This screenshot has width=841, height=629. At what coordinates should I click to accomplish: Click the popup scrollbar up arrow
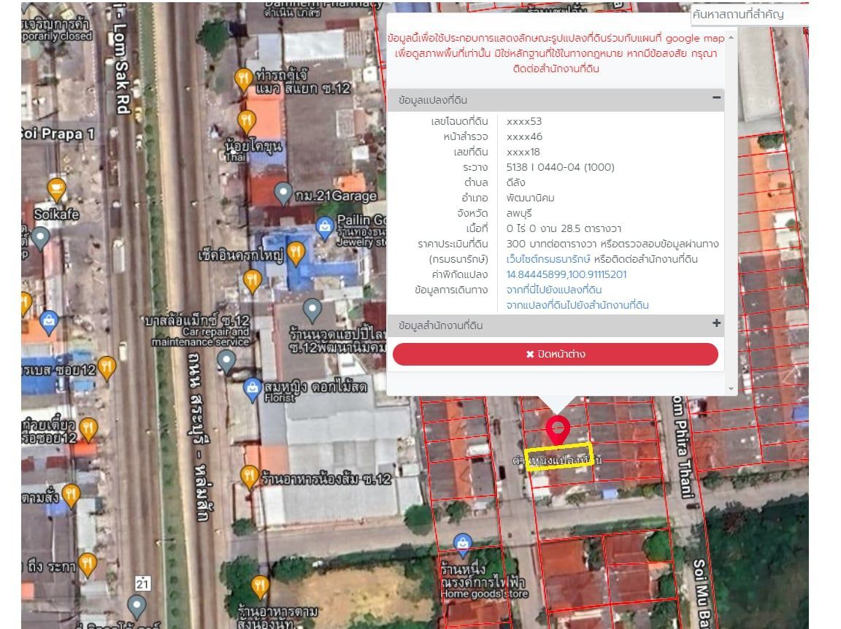[x=731, y=37]
